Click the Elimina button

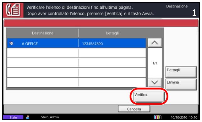tap(181, 84)
